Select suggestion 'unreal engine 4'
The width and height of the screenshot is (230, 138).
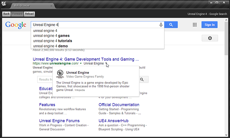[97, 31]
